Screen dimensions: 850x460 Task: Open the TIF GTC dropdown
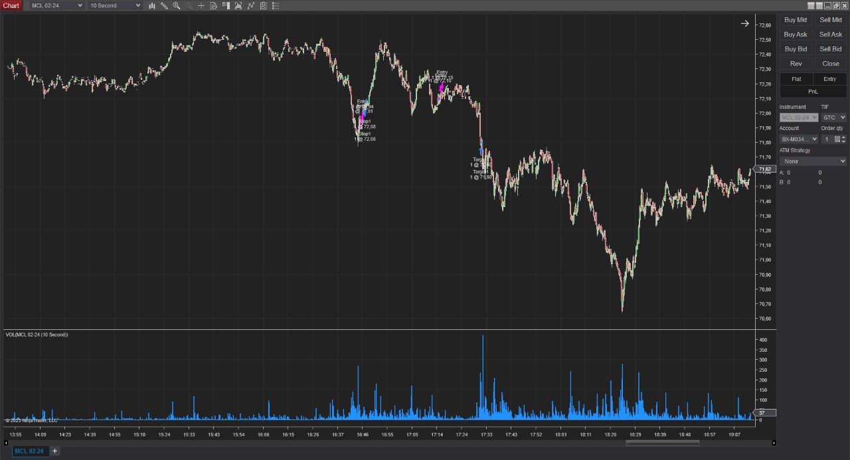833,117
